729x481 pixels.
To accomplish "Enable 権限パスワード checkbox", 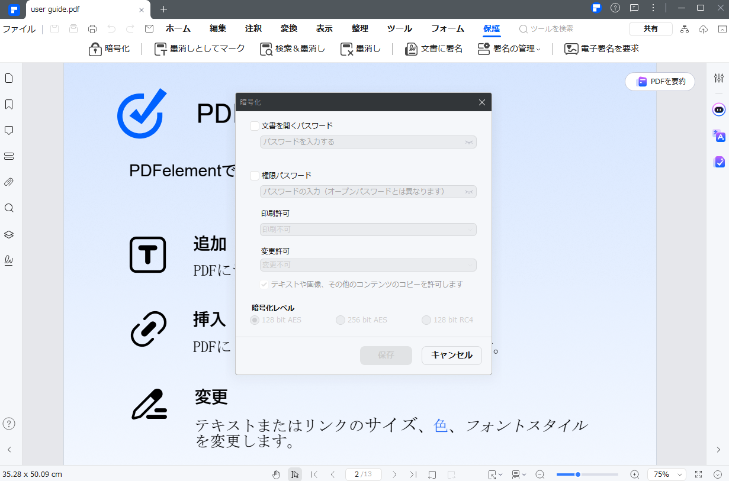I will click(255, 176).
